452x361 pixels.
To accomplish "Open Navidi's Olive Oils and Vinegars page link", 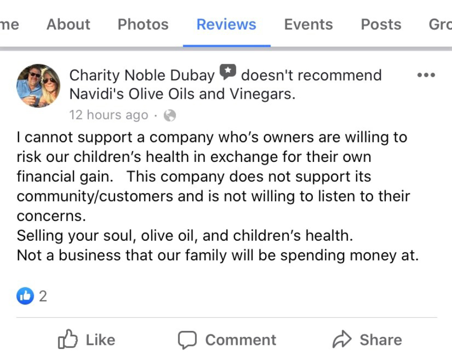I will pyautogui.click(x=182, y=94).
